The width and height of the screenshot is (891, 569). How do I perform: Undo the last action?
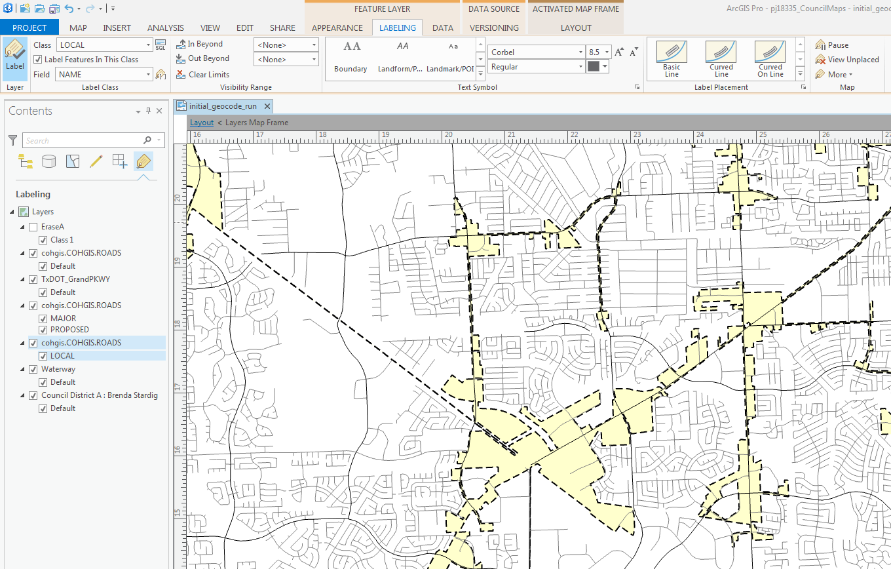(68, 9)
